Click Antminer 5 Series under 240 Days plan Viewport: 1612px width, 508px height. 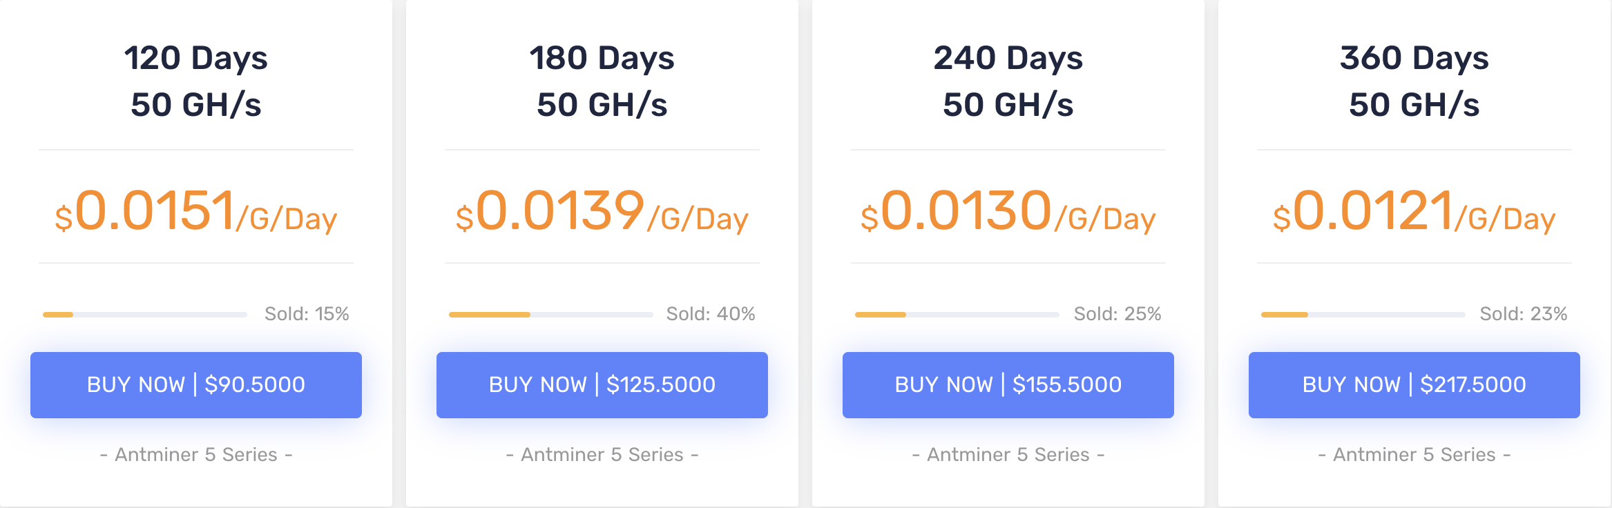click(1008, 455)
